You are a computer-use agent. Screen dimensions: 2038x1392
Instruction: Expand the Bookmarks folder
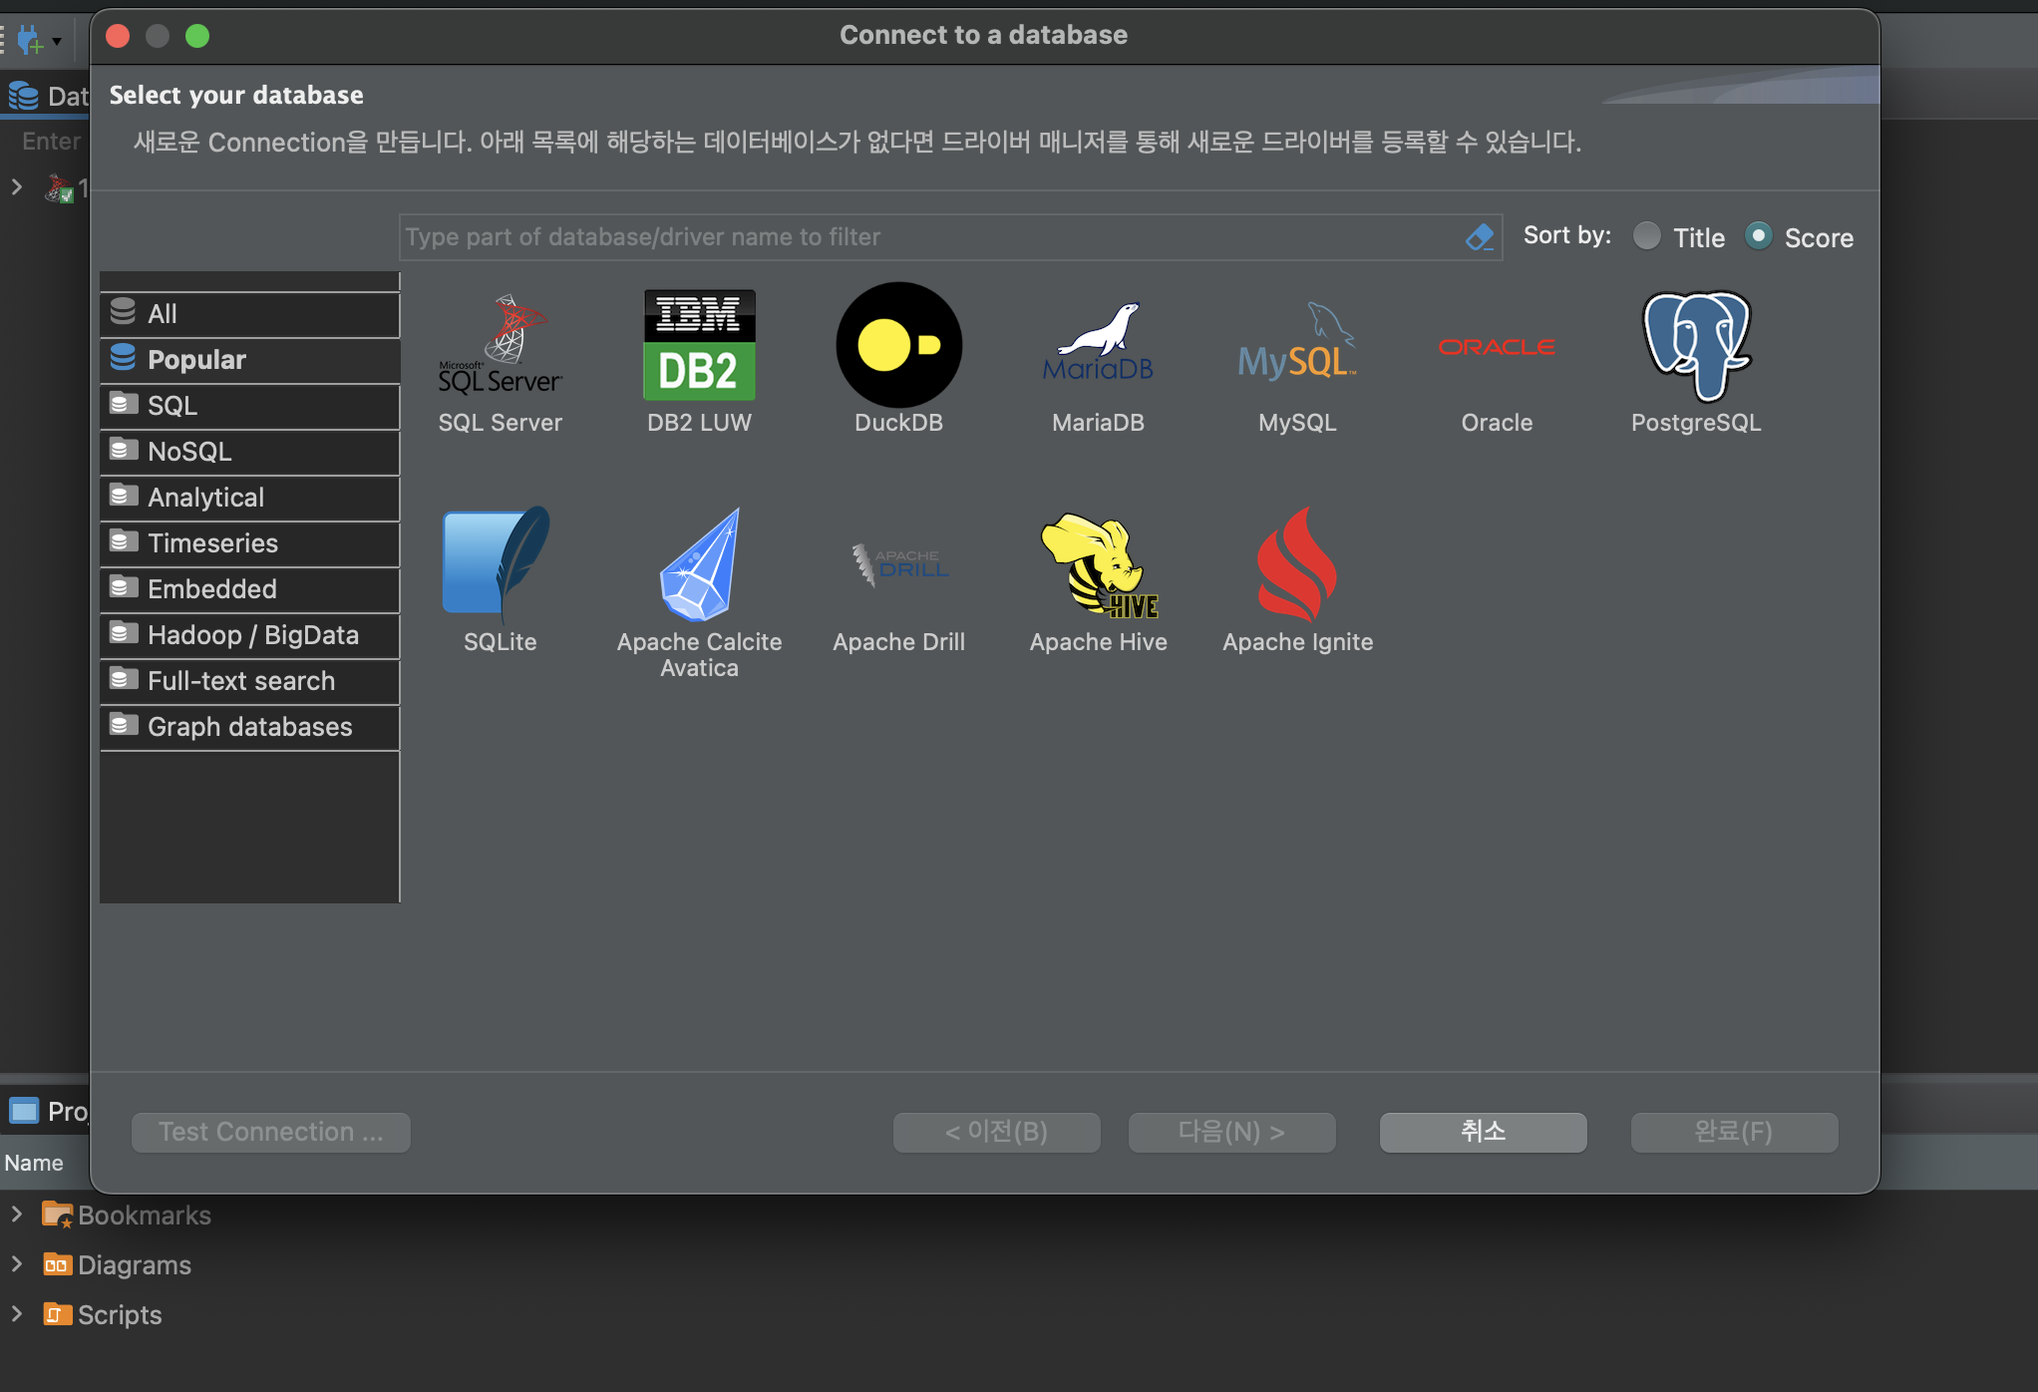[x=17, y=1215]
